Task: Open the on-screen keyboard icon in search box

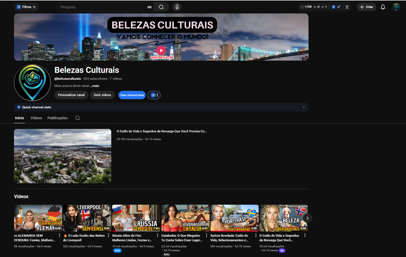Action: point(149,7)
